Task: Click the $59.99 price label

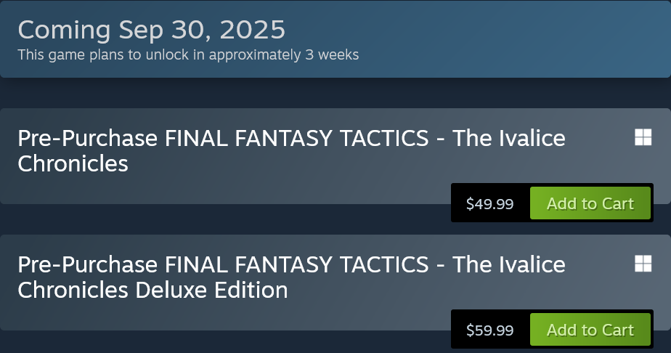Action: pos(489,330)
